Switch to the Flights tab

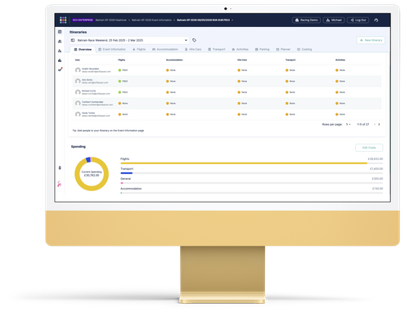point(139,49)
